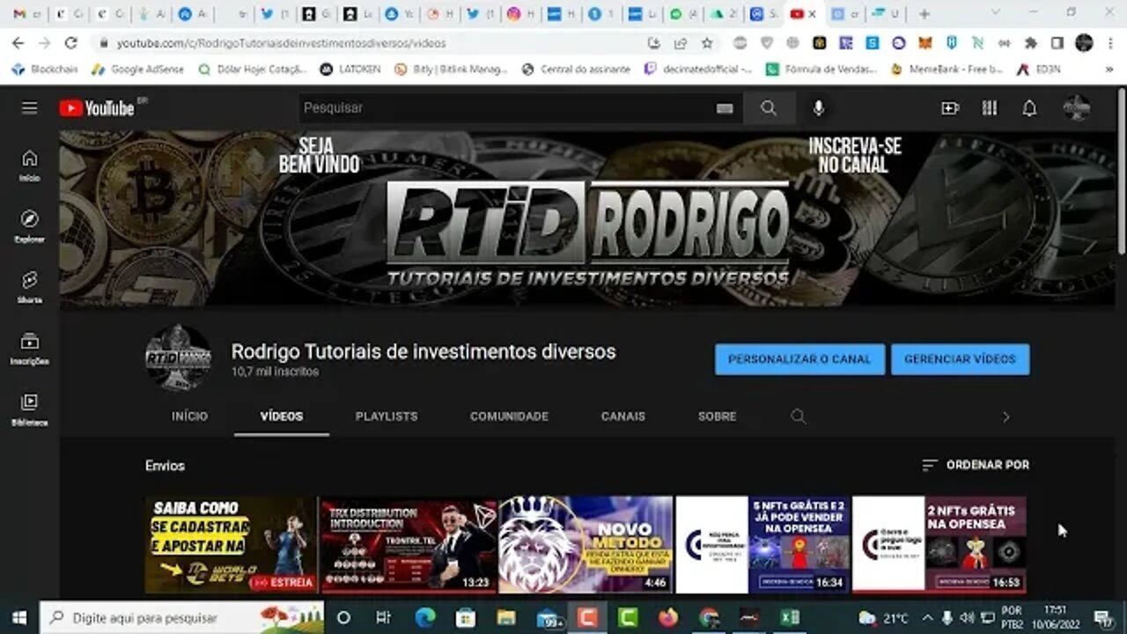Open the Canais tab
Viewport: 1127px width, 634px height.
623,417
